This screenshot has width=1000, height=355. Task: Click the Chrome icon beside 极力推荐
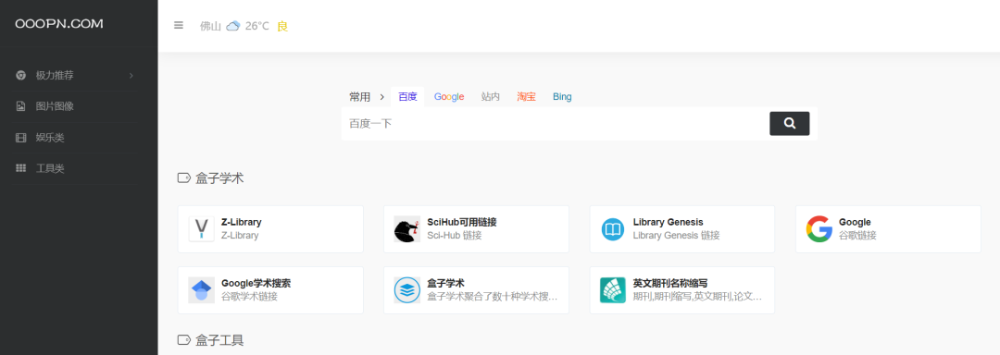point(20,75)
